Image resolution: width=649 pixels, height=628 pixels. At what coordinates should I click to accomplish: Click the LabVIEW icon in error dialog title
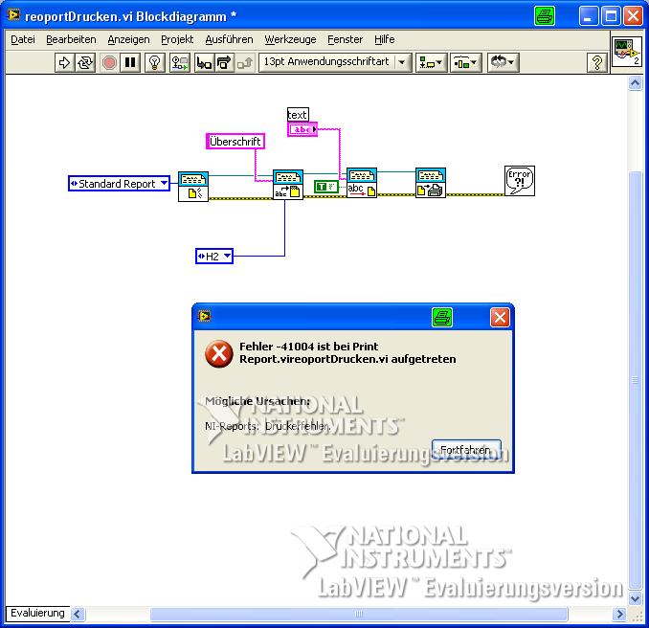tap(204, 316)
